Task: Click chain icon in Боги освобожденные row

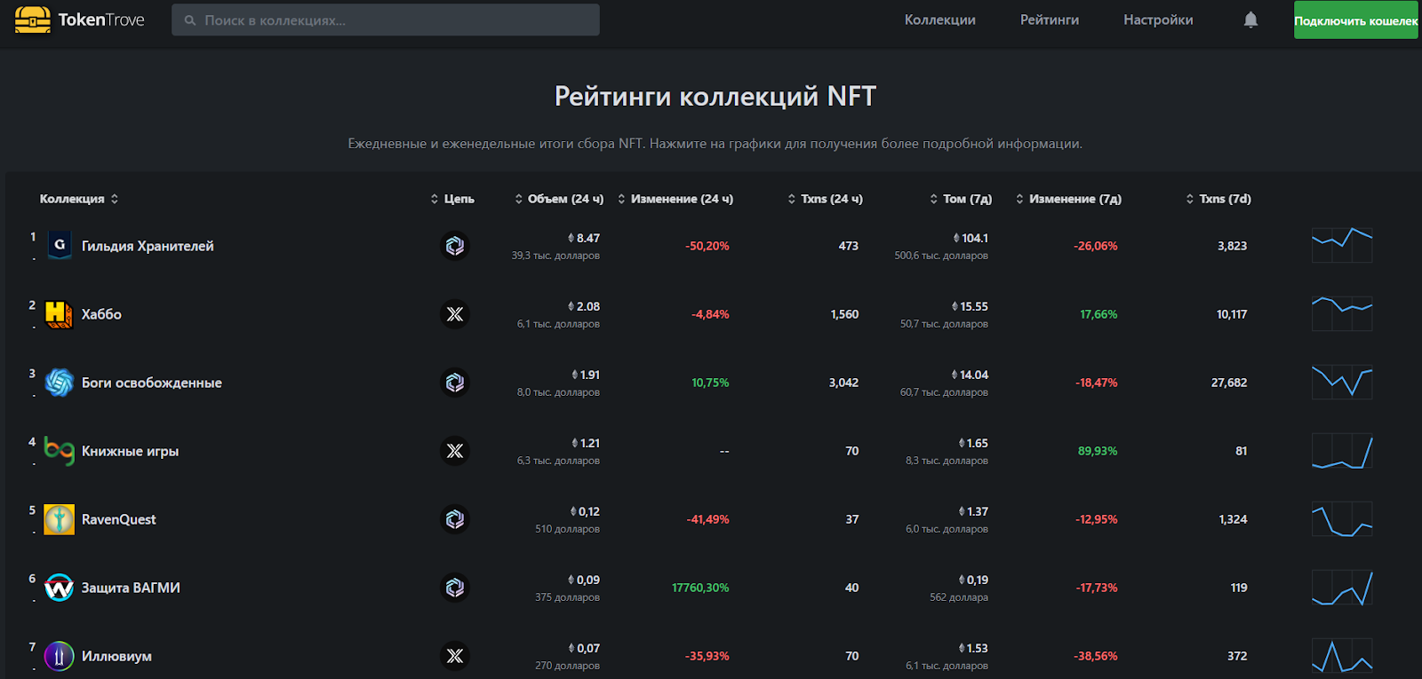Action: pyautogui.click(x=455, y=383)
